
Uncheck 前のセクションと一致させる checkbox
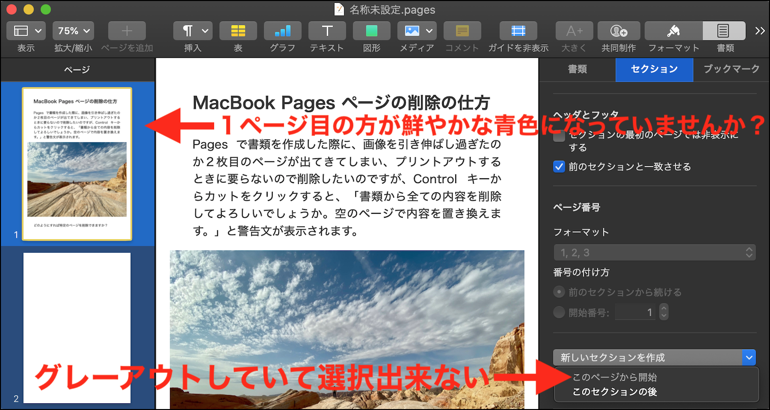[559, 167]
